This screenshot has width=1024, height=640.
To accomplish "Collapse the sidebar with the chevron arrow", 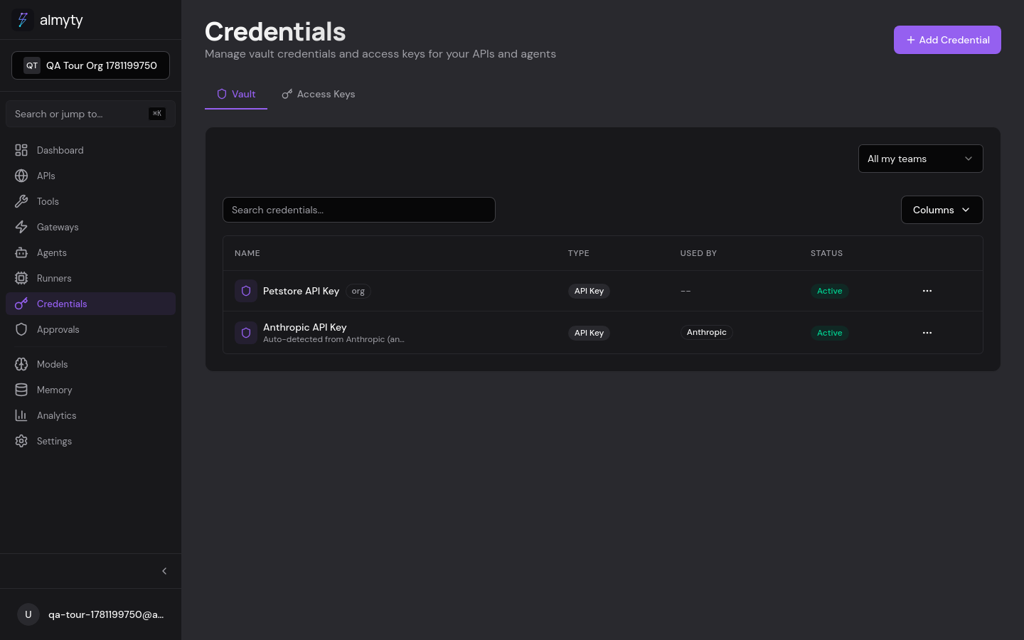I will (x=164, y=571).
